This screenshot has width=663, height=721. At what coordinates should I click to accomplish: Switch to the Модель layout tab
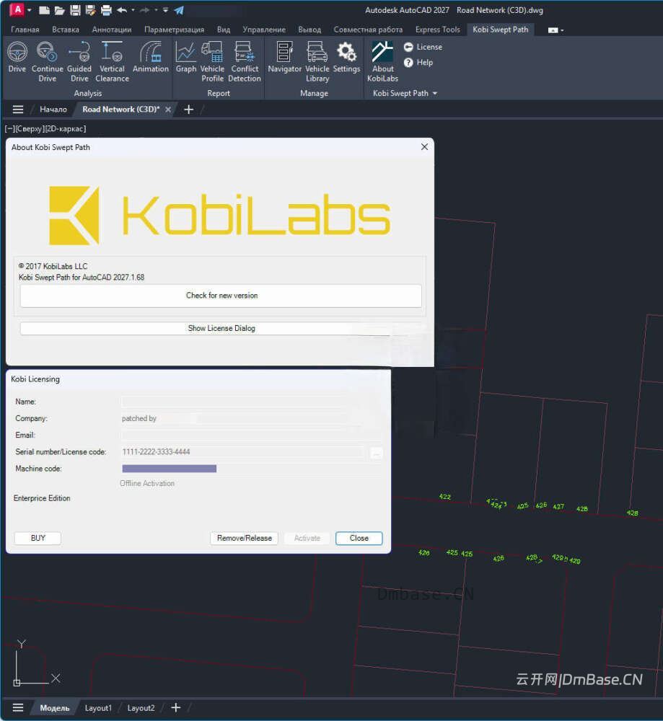coord(54,708)
